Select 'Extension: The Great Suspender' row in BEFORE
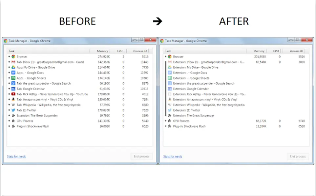This screenshot has height=196, width=316. [x=80, y=115]
